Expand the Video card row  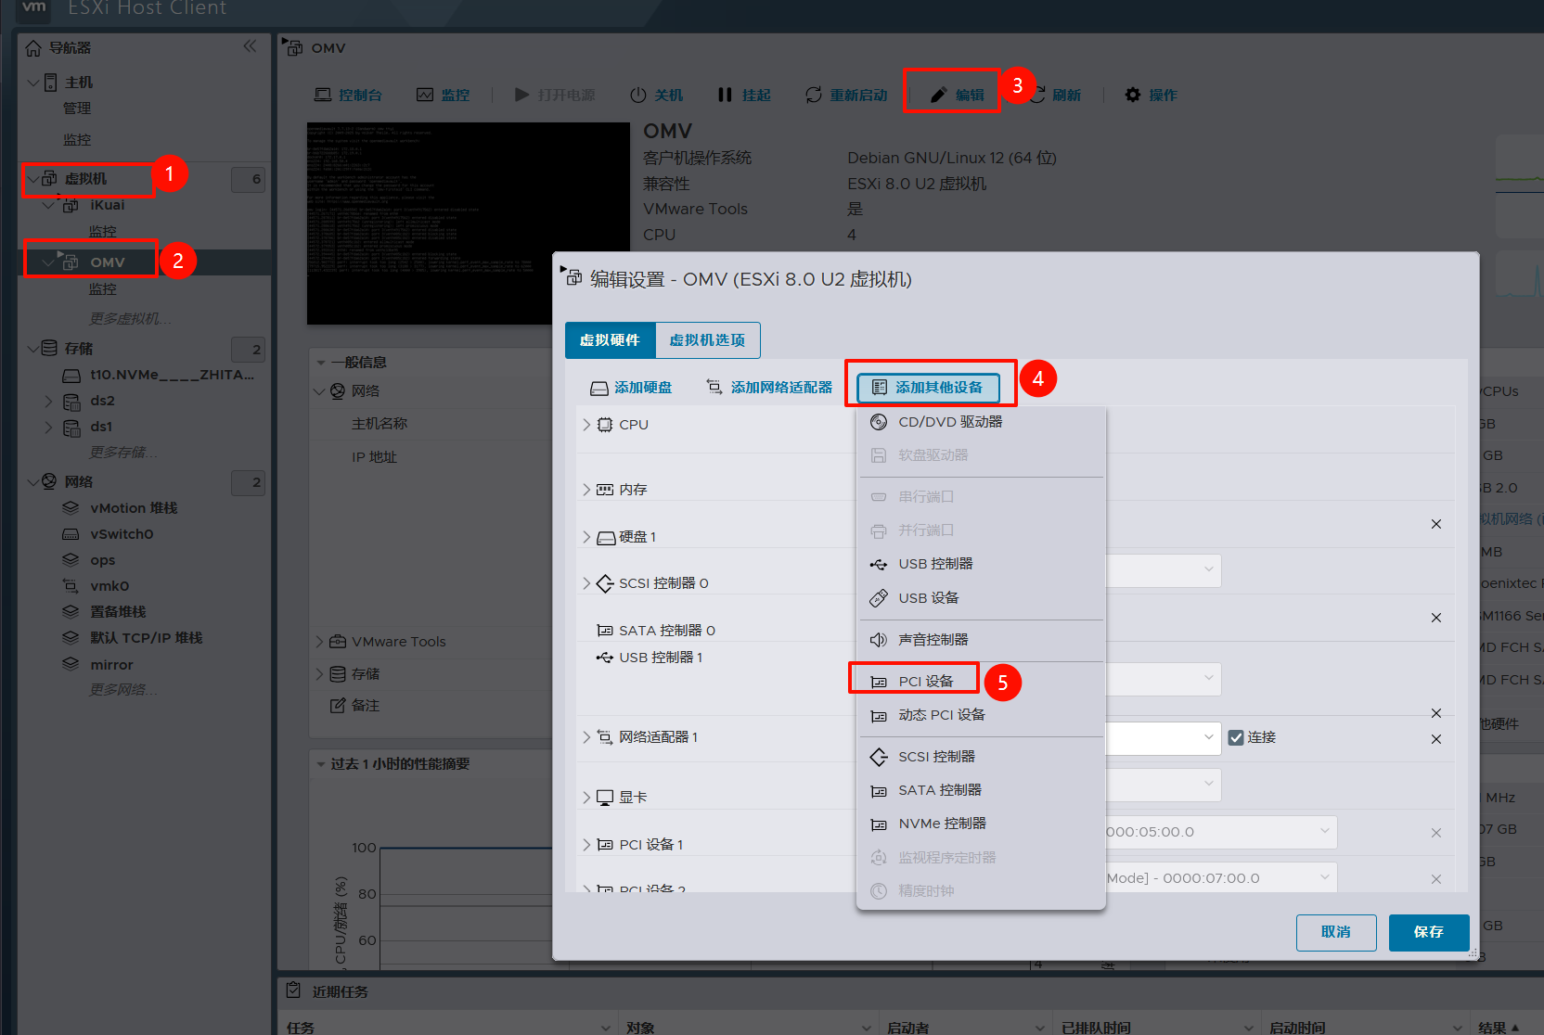pos(586,798)
